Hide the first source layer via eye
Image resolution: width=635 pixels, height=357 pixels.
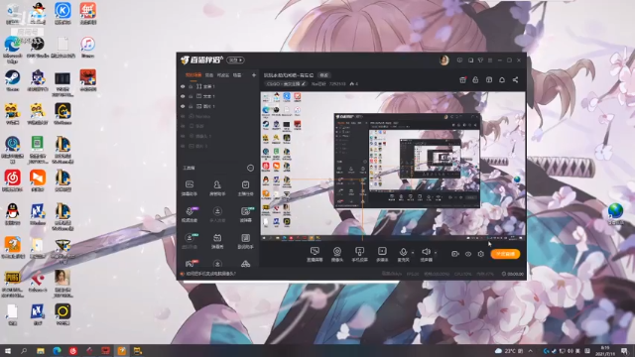[x=183, y=86]
